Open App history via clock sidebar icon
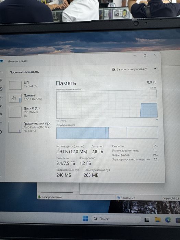This screenshot has width=180, height=240. [1, 97]
